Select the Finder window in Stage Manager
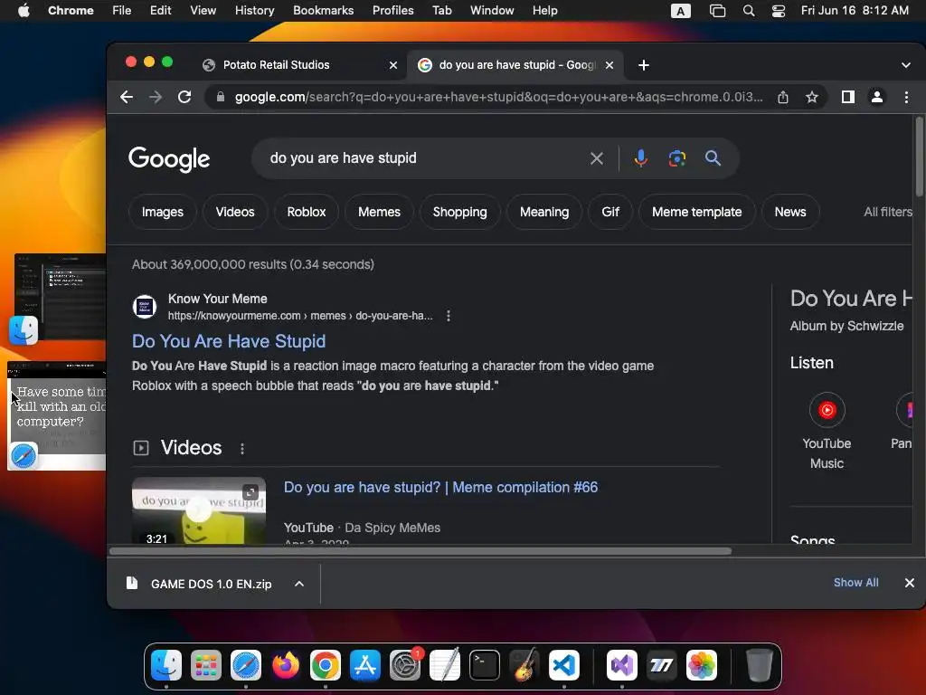Image resolution: width=926 pixels, height=695 pixels. (60, 297)
